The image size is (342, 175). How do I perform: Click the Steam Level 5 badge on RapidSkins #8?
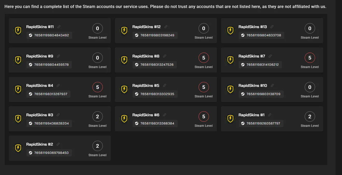tap(204, 58)
